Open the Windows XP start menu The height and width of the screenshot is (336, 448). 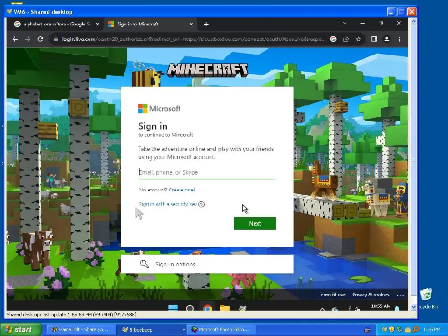pyautogui.click(x=20, y=329)
